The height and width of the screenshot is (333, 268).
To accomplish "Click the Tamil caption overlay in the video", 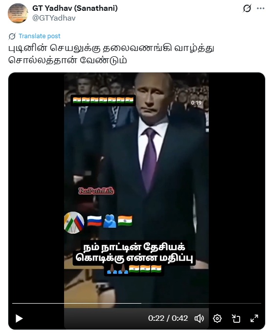I will tap(134, 258).
